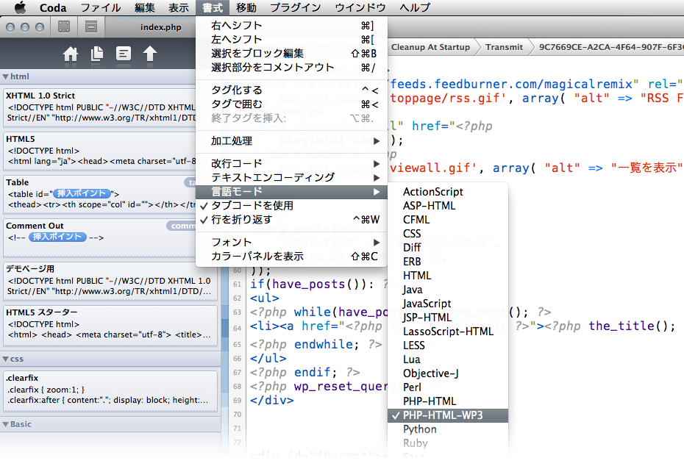Click the Home icon in the toolbar
The image size is (684, 469).
click(71, 54)
